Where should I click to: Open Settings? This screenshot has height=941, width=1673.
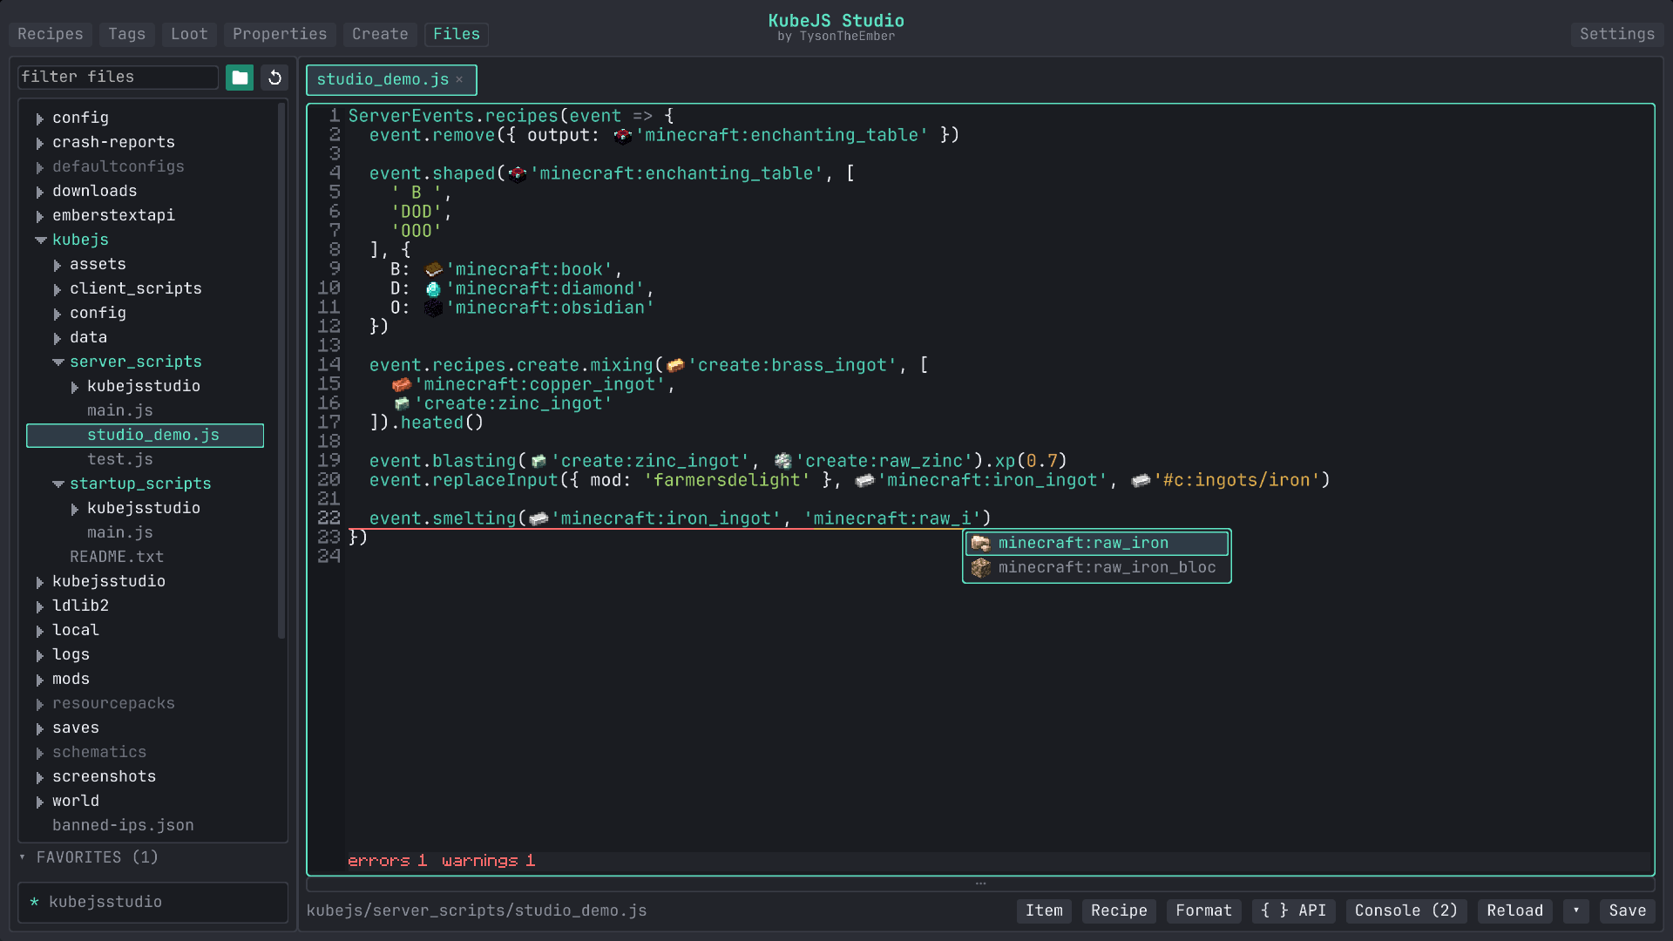1616,34
